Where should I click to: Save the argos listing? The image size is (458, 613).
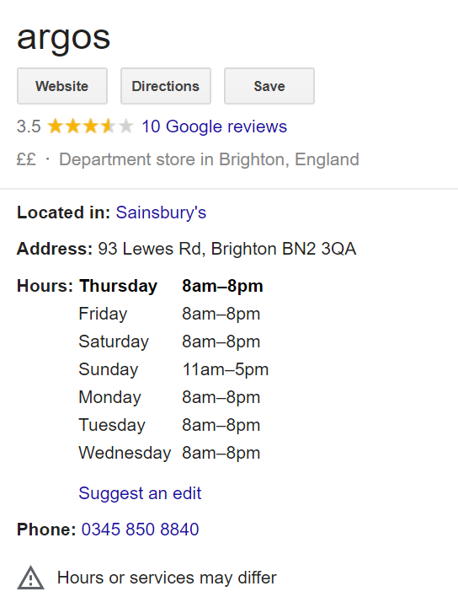(269, 86)
